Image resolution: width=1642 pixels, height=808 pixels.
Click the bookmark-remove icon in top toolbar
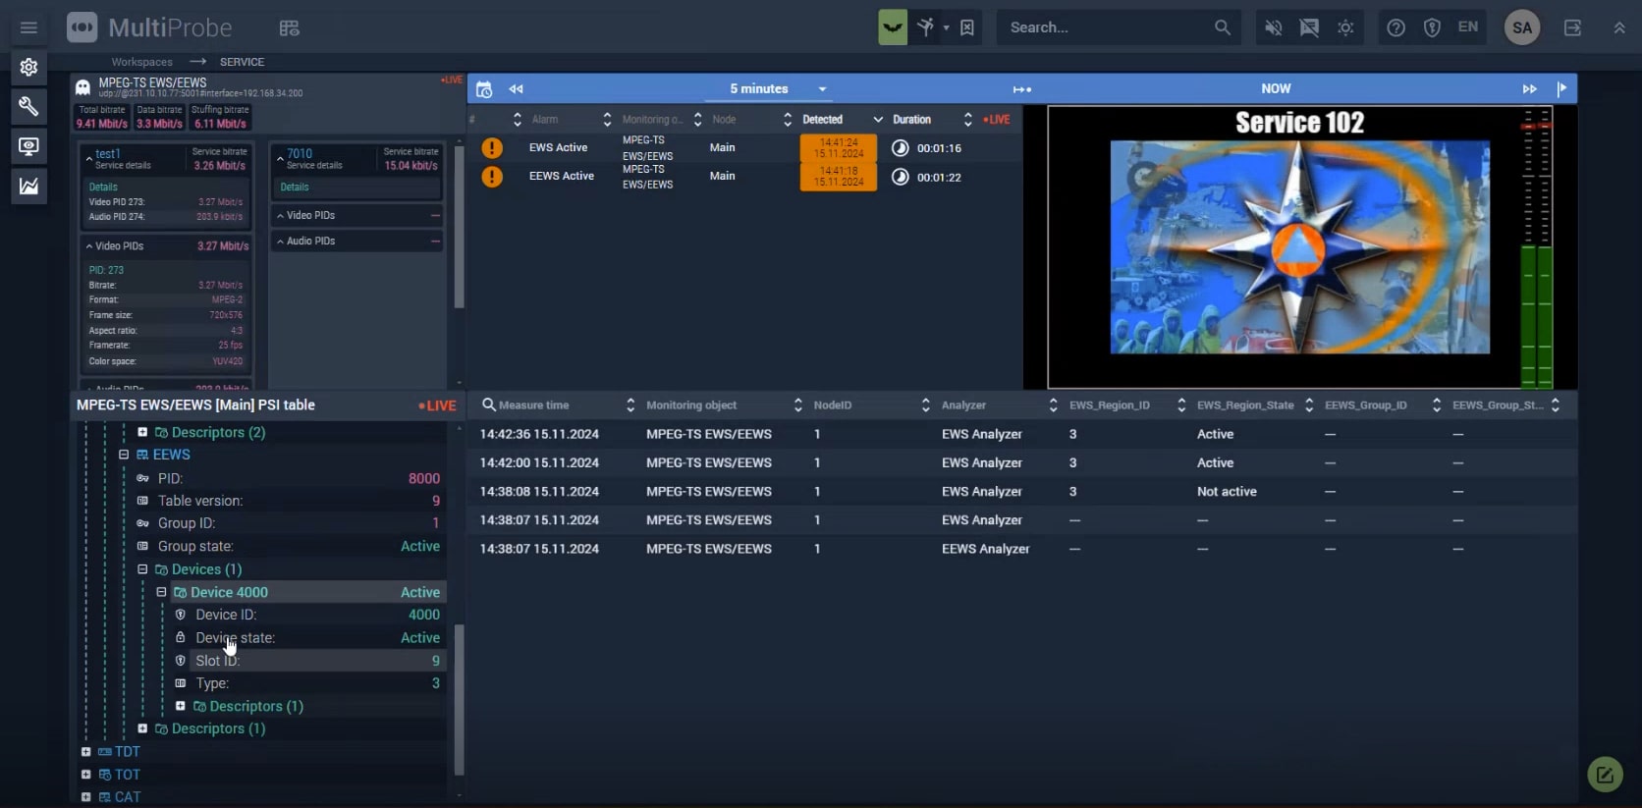pyautogui.click(x=967, y=27)
